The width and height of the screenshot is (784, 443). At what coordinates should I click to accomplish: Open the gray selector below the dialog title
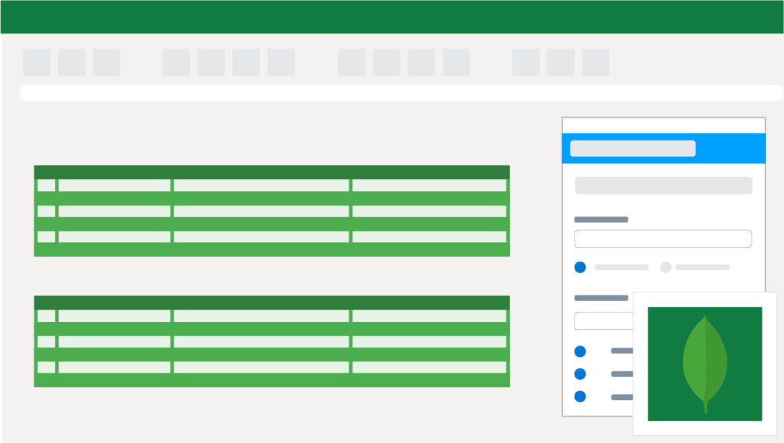coord(663,185)
